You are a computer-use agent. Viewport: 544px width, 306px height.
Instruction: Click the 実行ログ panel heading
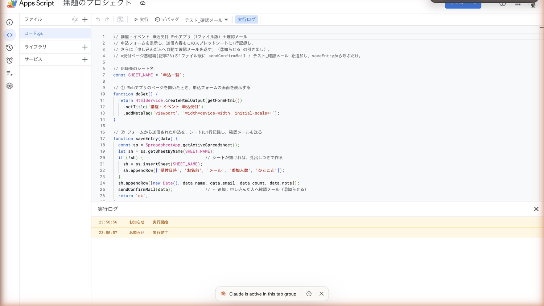click(x=108, y=209)
